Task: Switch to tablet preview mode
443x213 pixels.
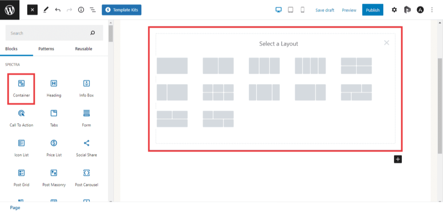Action: 291,10
